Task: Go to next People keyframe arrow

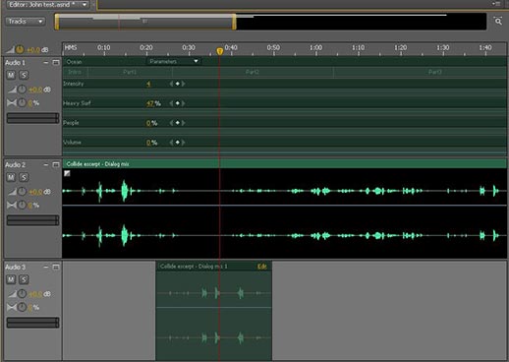Action: point(184,123)
